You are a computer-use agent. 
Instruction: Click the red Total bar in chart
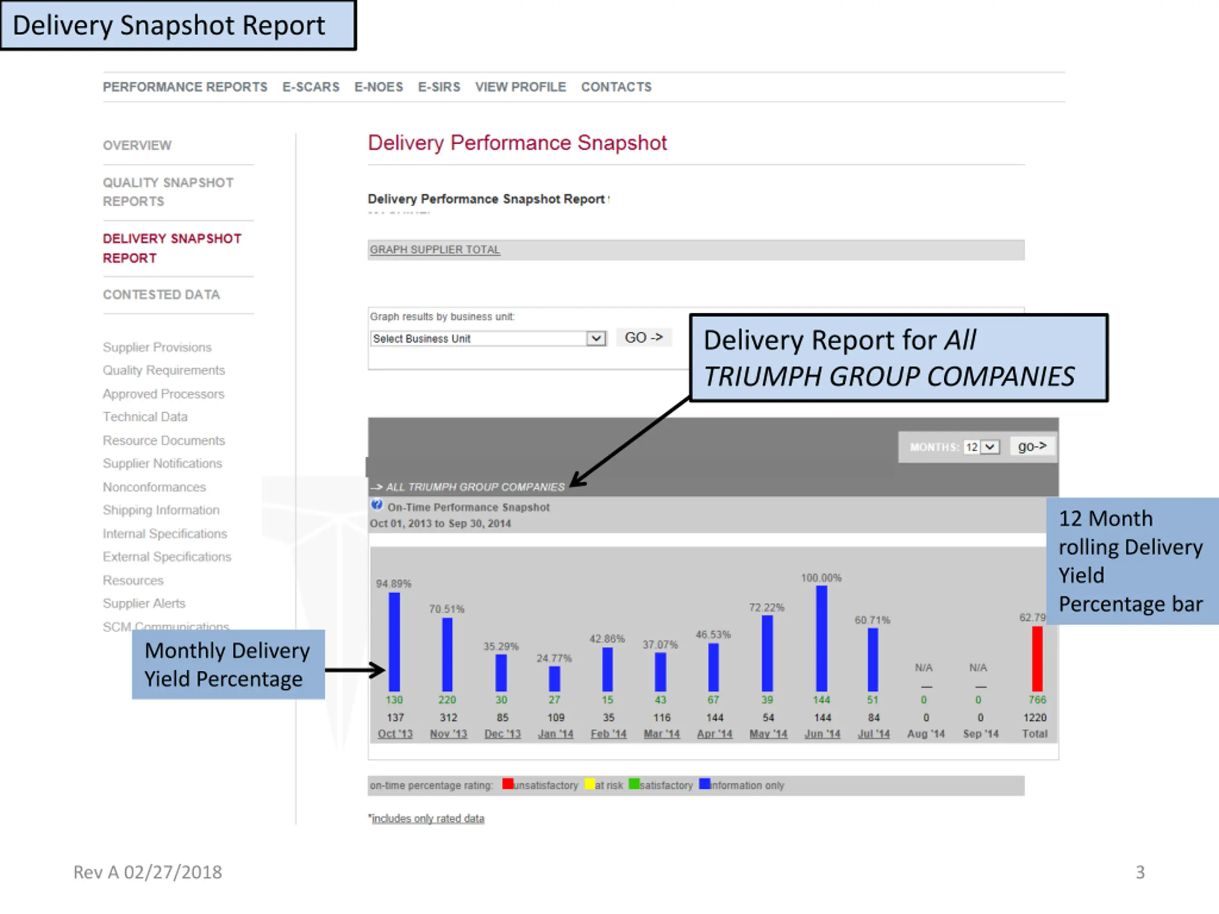point(1037,659)
